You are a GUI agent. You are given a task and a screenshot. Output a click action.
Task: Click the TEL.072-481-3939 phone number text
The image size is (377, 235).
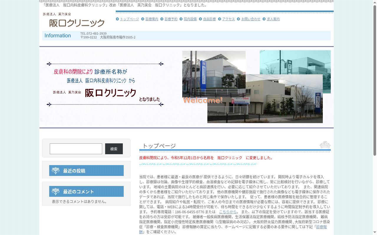[x=93, y=33]
